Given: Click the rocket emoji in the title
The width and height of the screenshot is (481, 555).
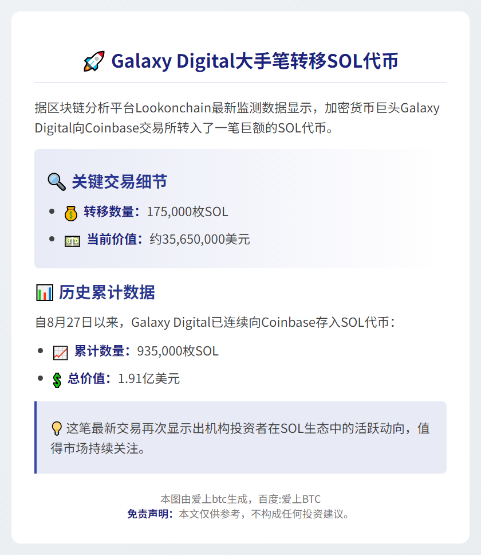Looking at the screenshot, I should click(x=94, y=61).
